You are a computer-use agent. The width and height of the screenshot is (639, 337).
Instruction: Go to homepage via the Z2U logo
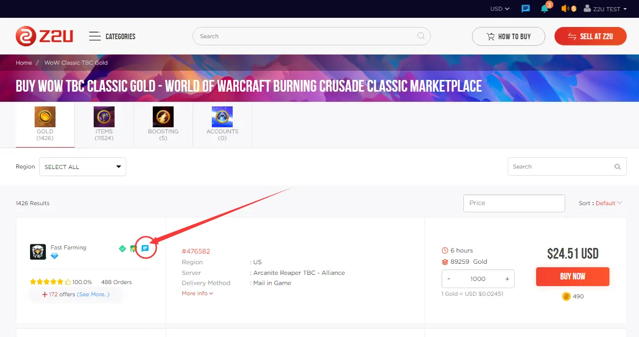(x=45, y=36)
